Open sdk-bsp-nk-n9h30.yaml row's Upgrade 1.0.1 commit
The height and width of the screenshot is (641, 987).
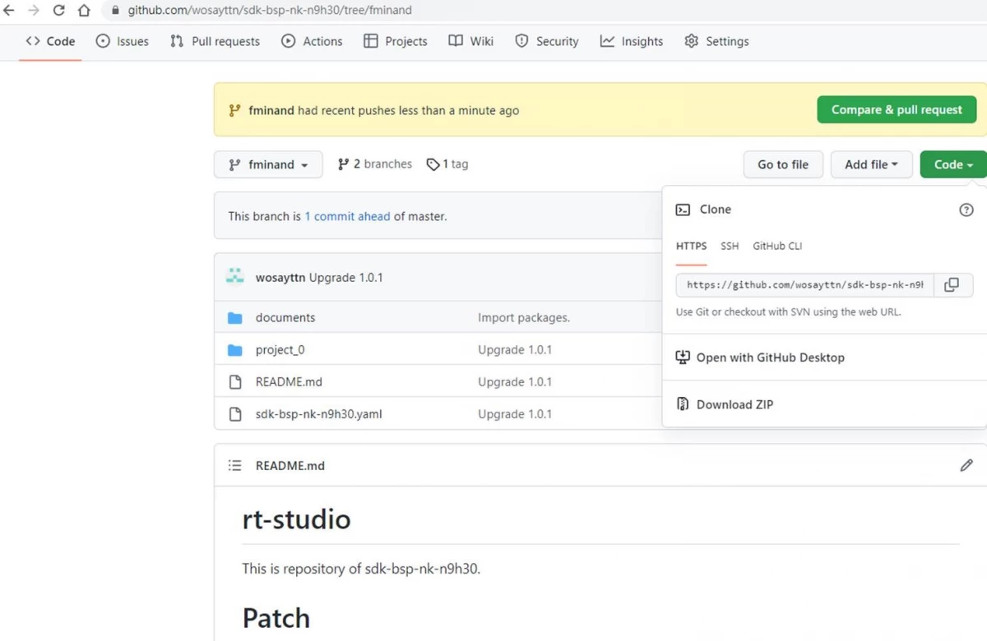click(515, 414)
